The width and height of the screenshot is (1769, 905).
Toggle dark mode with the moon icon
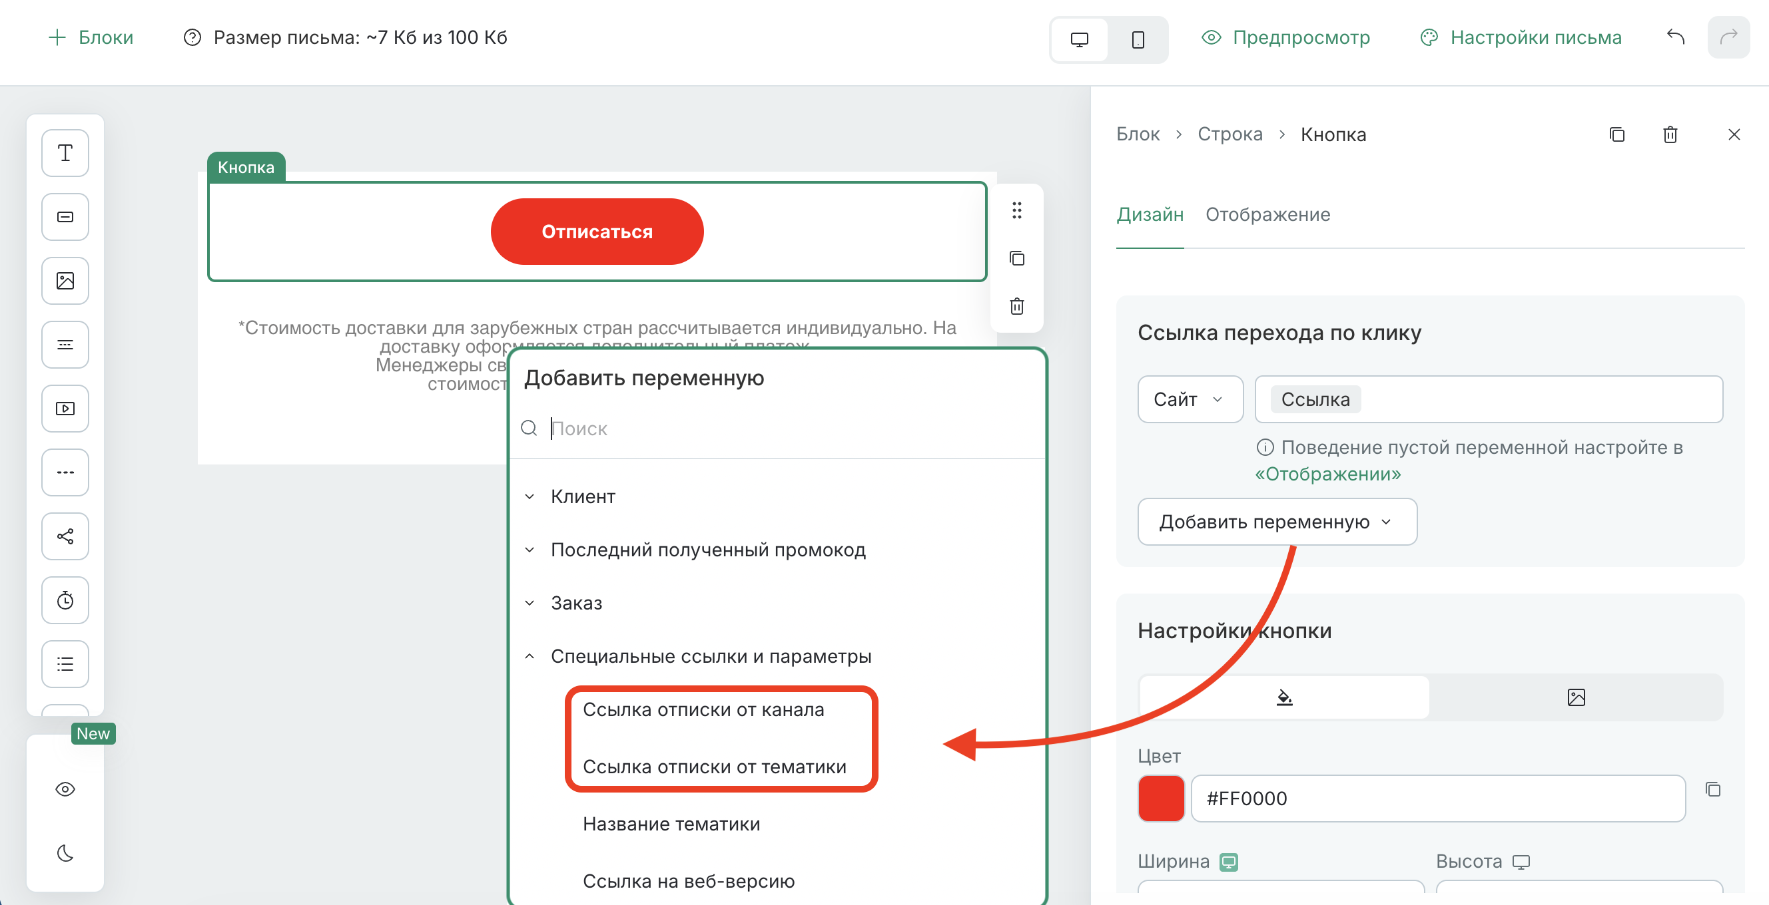tap(65, 853)
